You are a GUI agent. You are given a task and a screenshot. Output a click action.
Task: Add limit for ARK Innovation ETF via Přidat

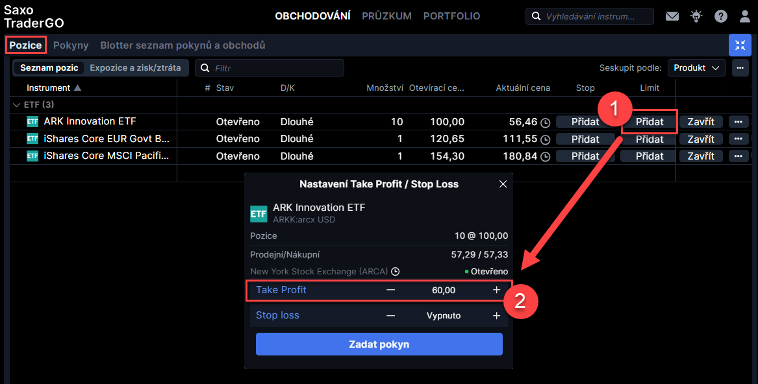pos(650,122)
